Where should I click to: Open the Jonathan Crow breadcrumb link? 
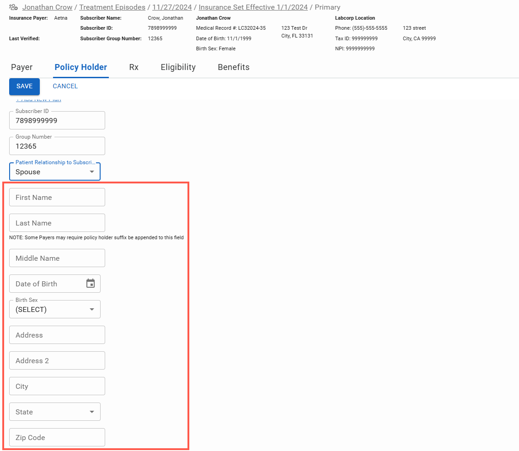pyautogui.click(x=47, y=7)
